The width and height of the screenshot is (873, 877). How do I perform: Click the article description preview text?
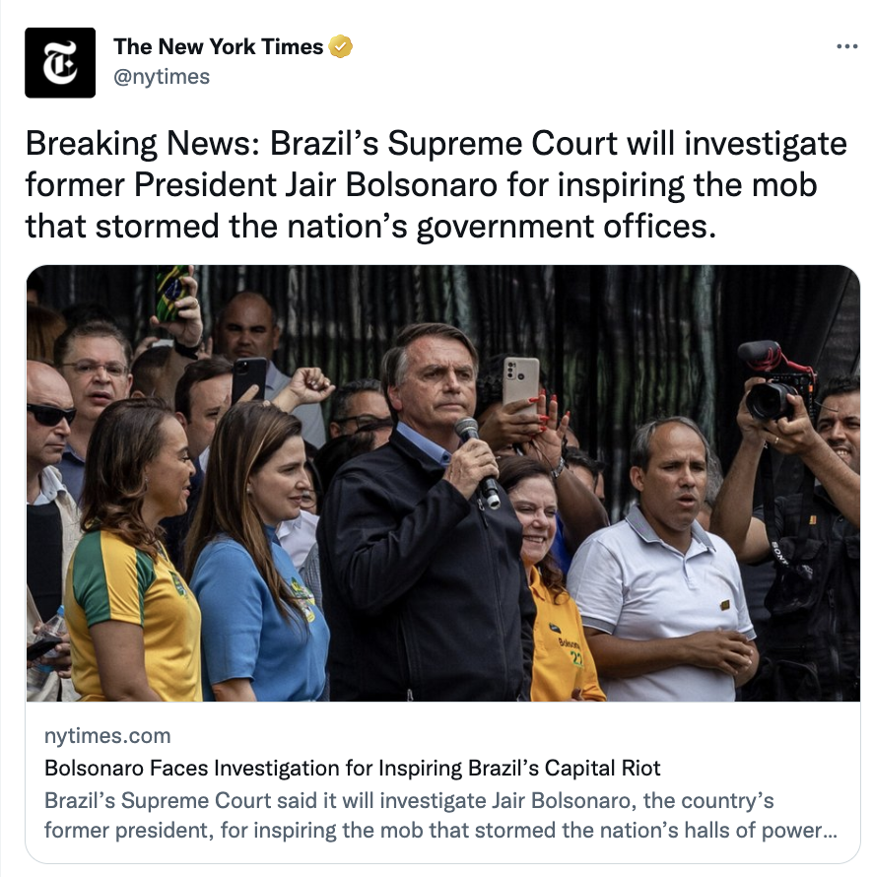[440, 816]
